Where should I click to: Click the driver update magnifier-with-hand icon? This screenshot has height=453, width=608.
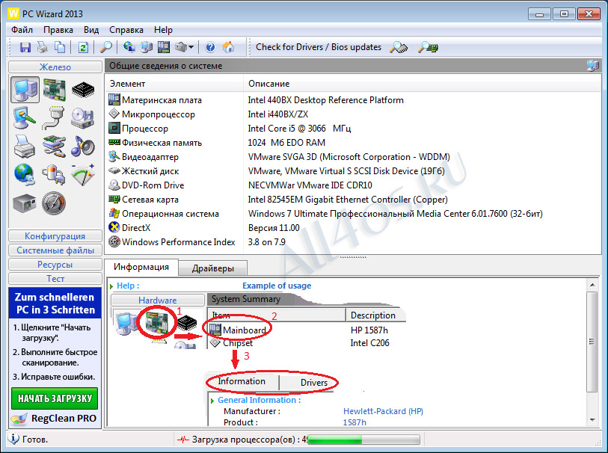399,47
